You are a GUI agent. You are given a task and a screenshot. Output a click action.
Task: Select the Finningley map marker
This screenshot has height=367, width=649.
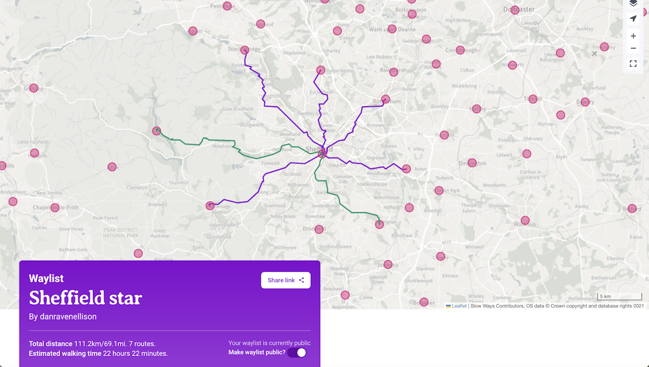click(605, 47)
